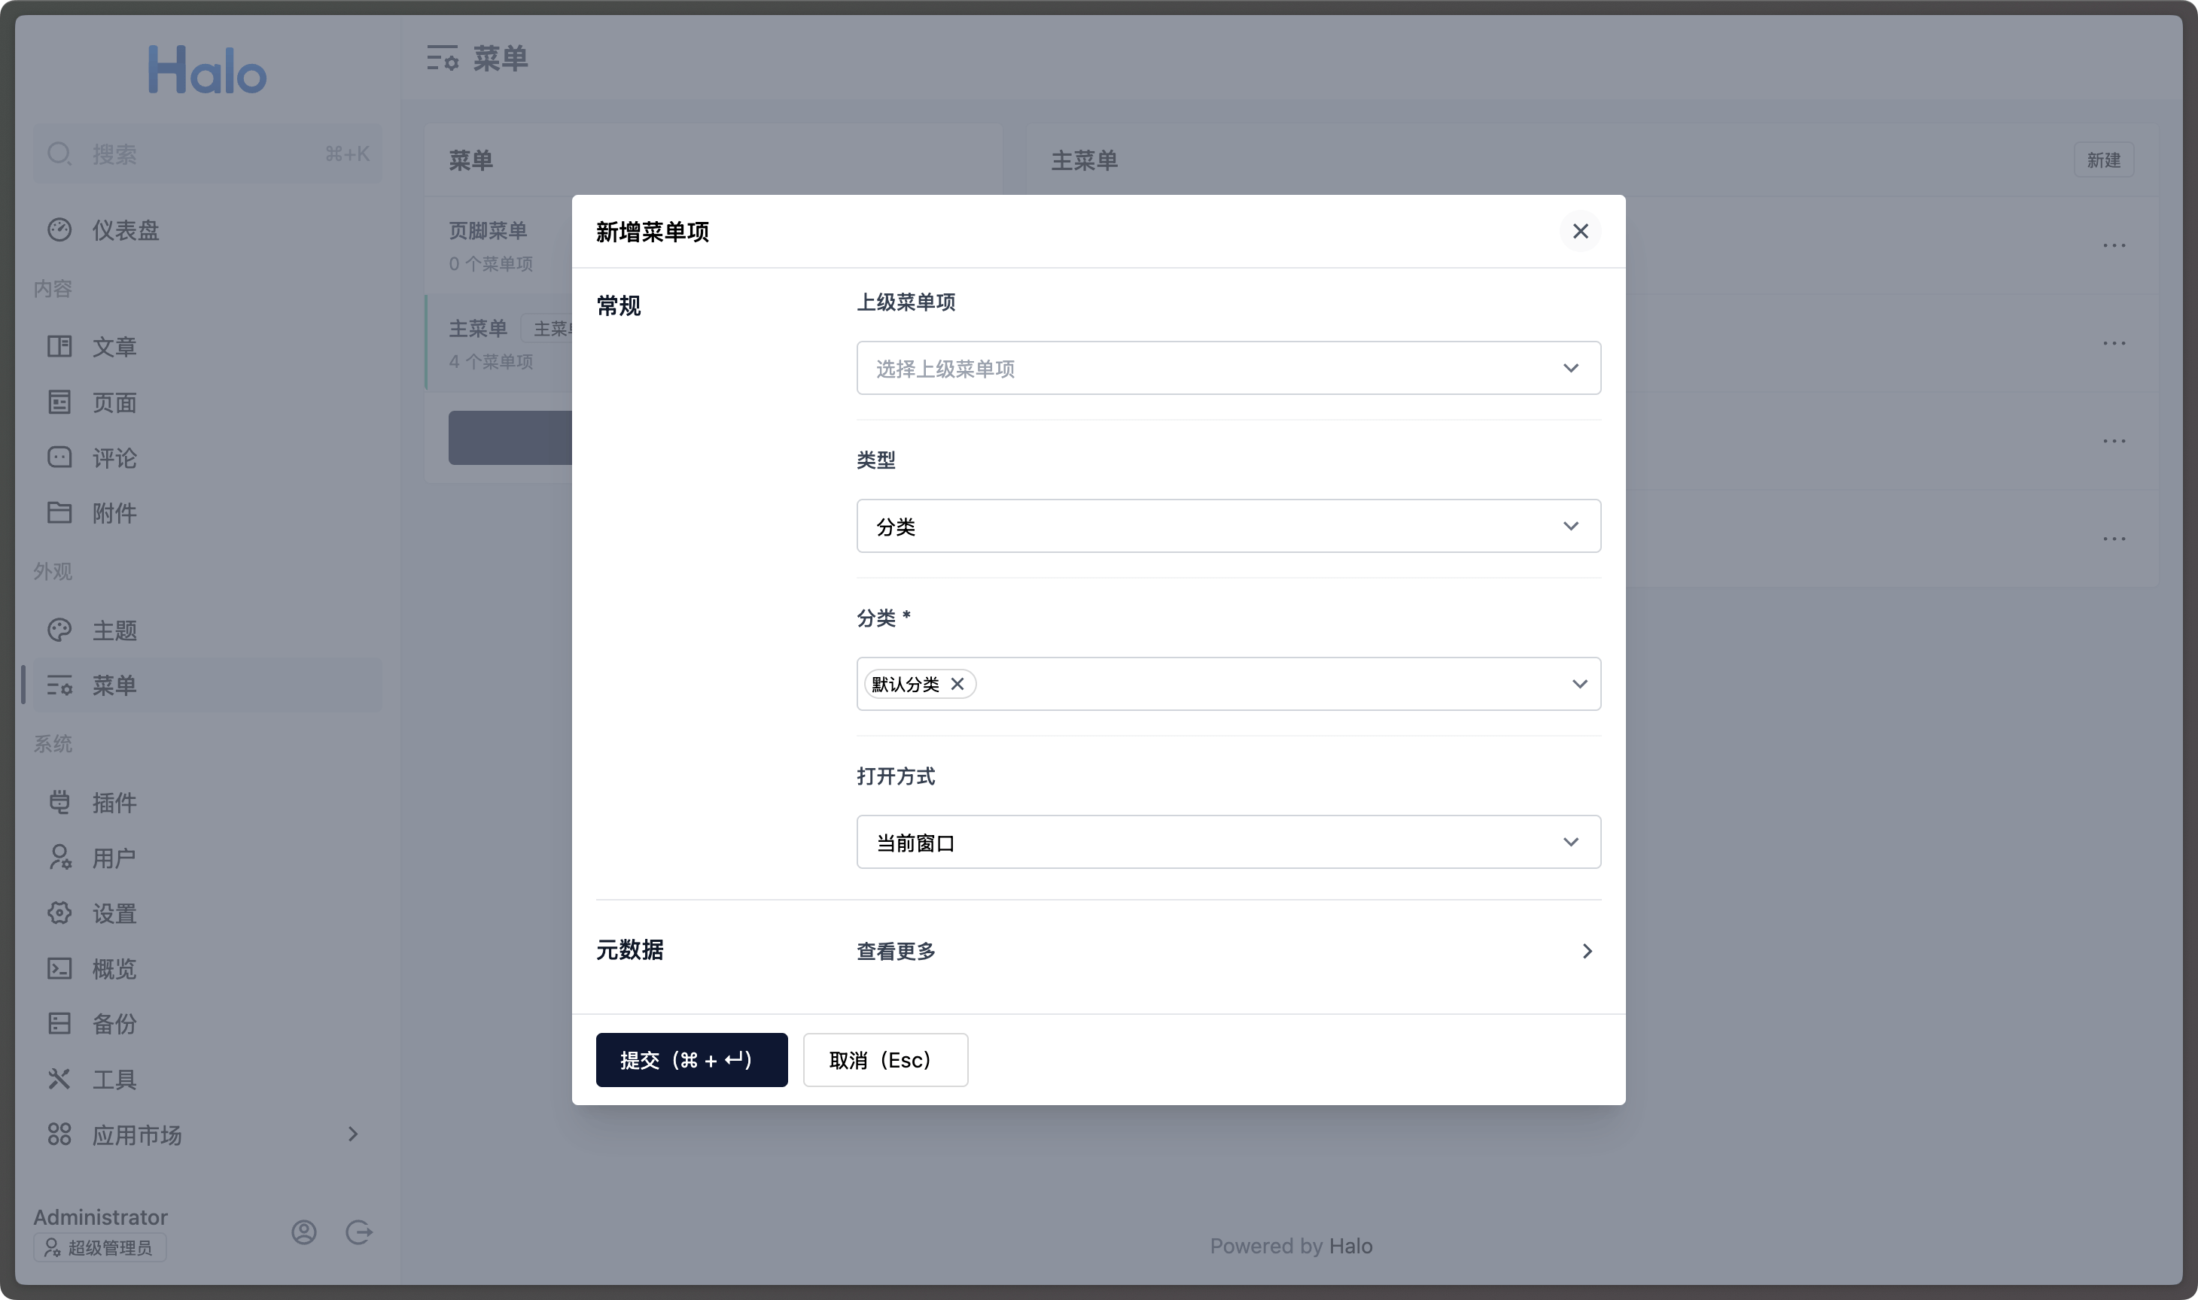This screenshot has height=1300, width=2198.
Task: Open the 打开方式 dropdown showing 当前窗口
Action: point(1227,842)
